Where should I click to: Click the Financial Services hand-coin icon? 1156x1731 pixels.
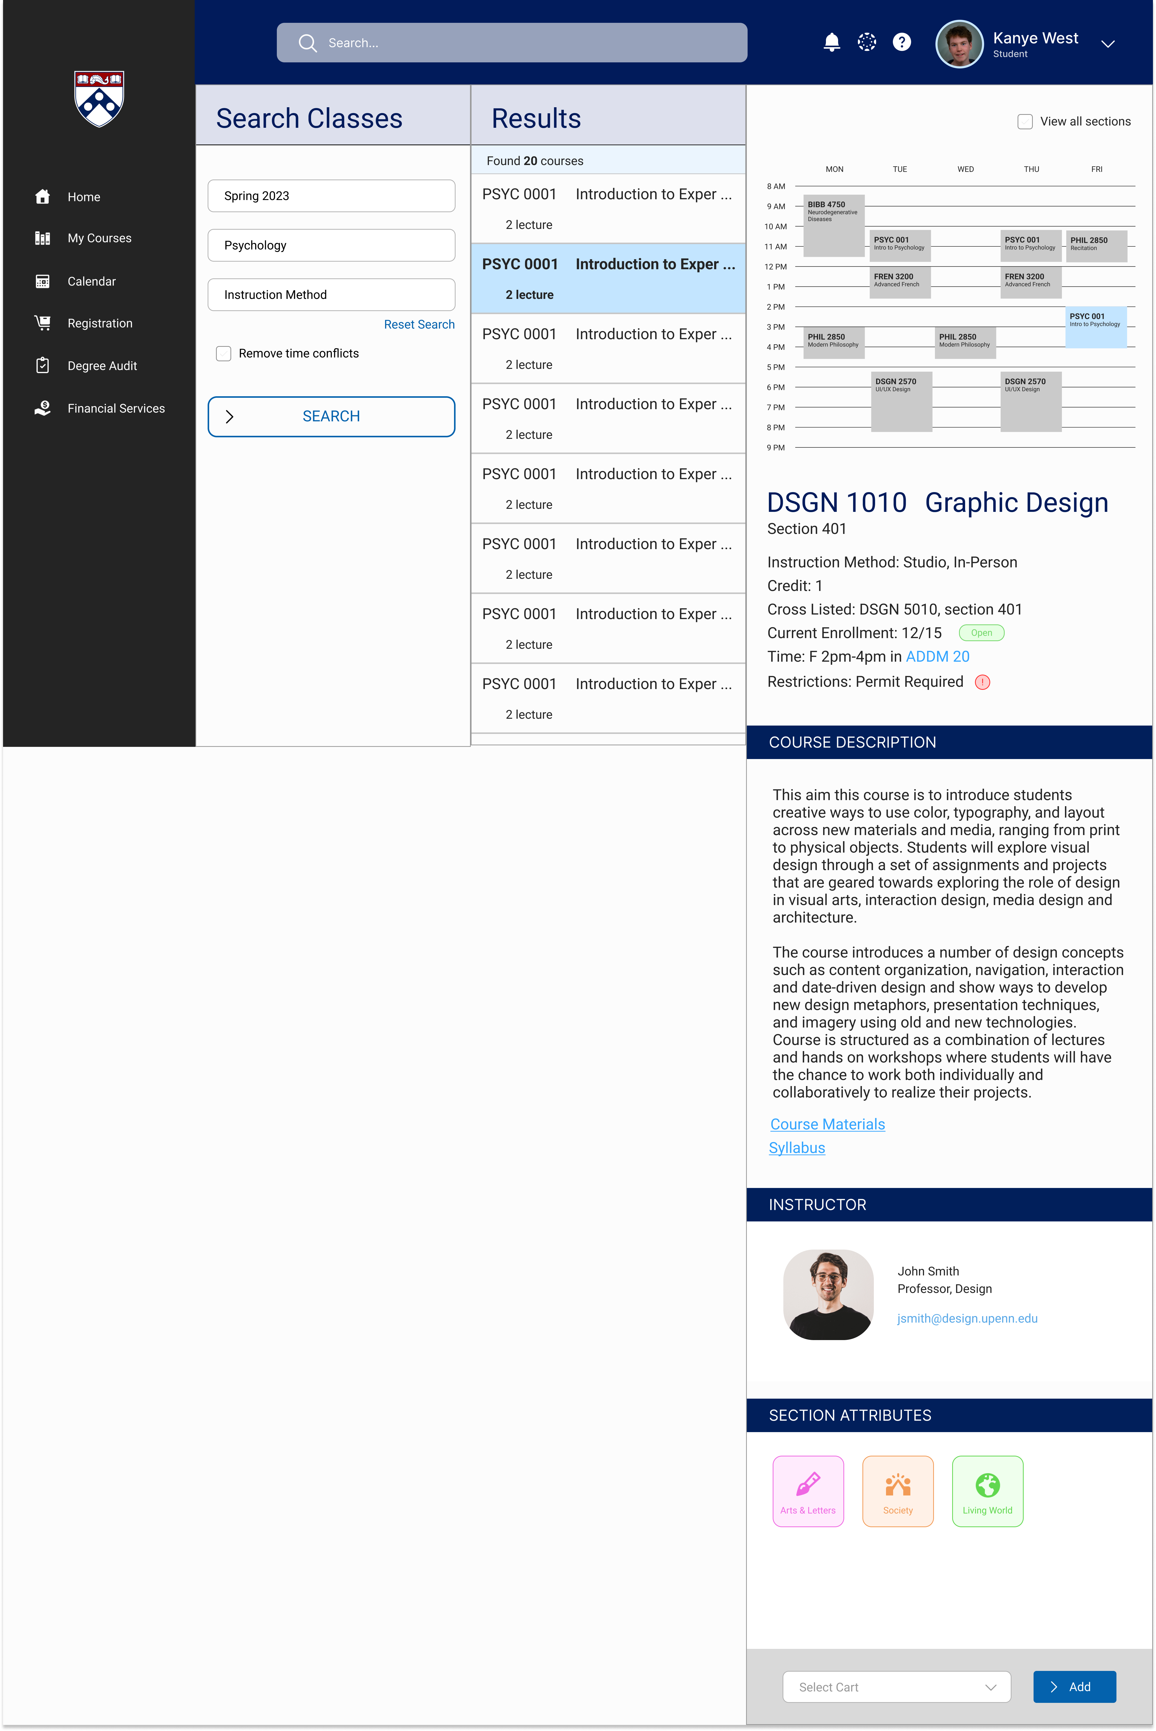pos(43,408)
